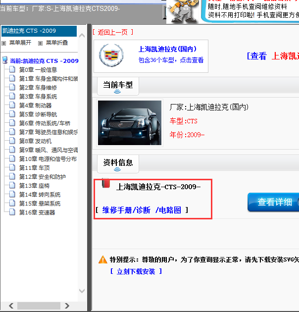Click the up arrow of the sidebar scrollbar
This screenshot has height=312, width=299.
82,36
